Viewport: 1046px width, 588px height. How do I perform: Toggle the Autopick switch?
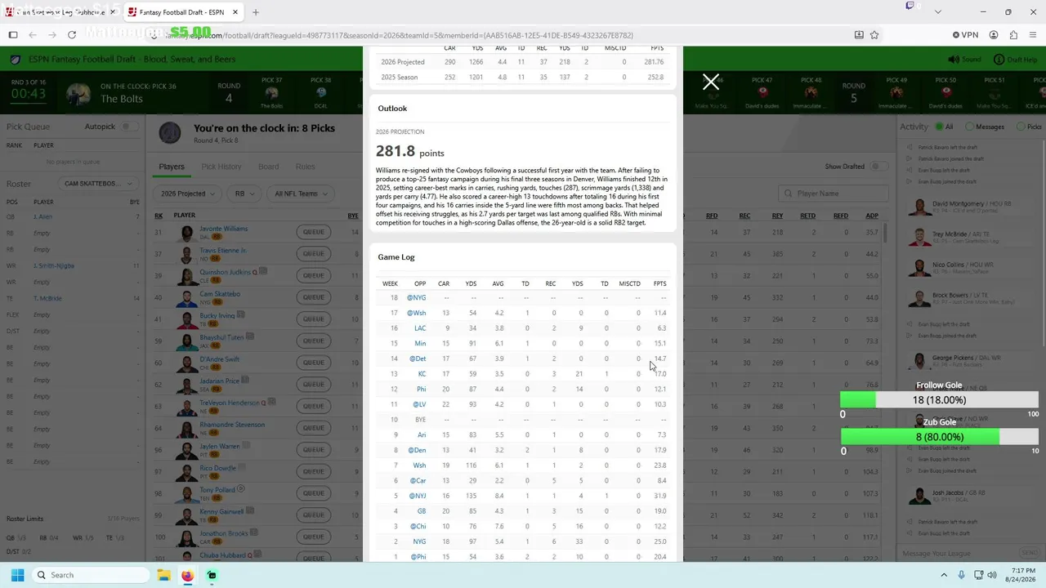128,127
